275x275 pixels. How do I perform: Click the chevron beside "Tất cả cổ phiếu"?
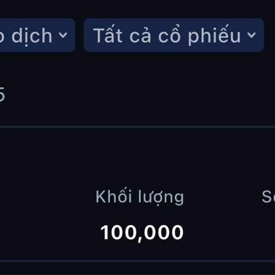click(x=252, y=35)
